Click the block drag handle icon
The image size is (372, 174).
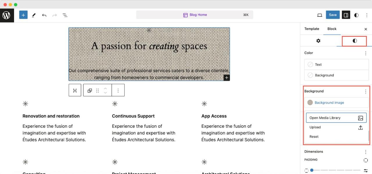click(98, 90)
